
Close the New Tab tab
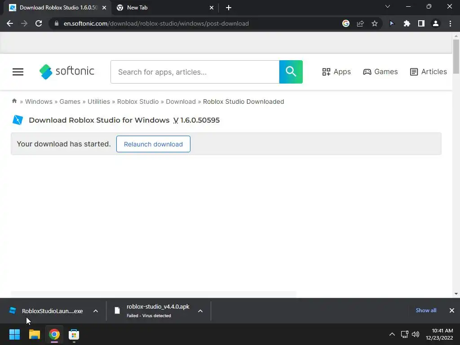(x=212, y=8)
